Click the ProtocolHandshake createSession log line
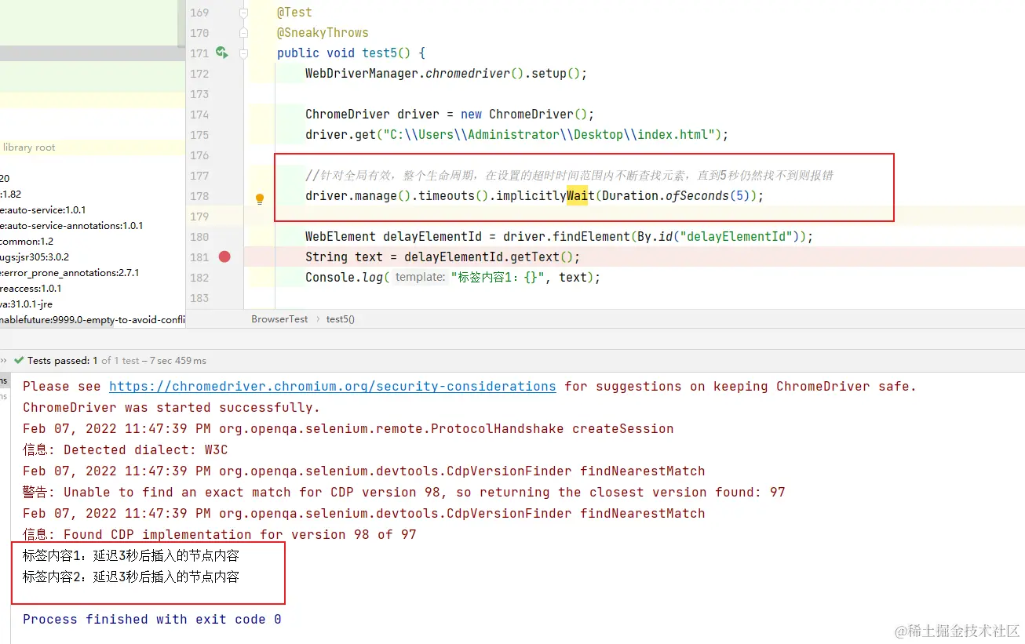The height and width of the screenshot is (644, 1025). click(348, 429)
